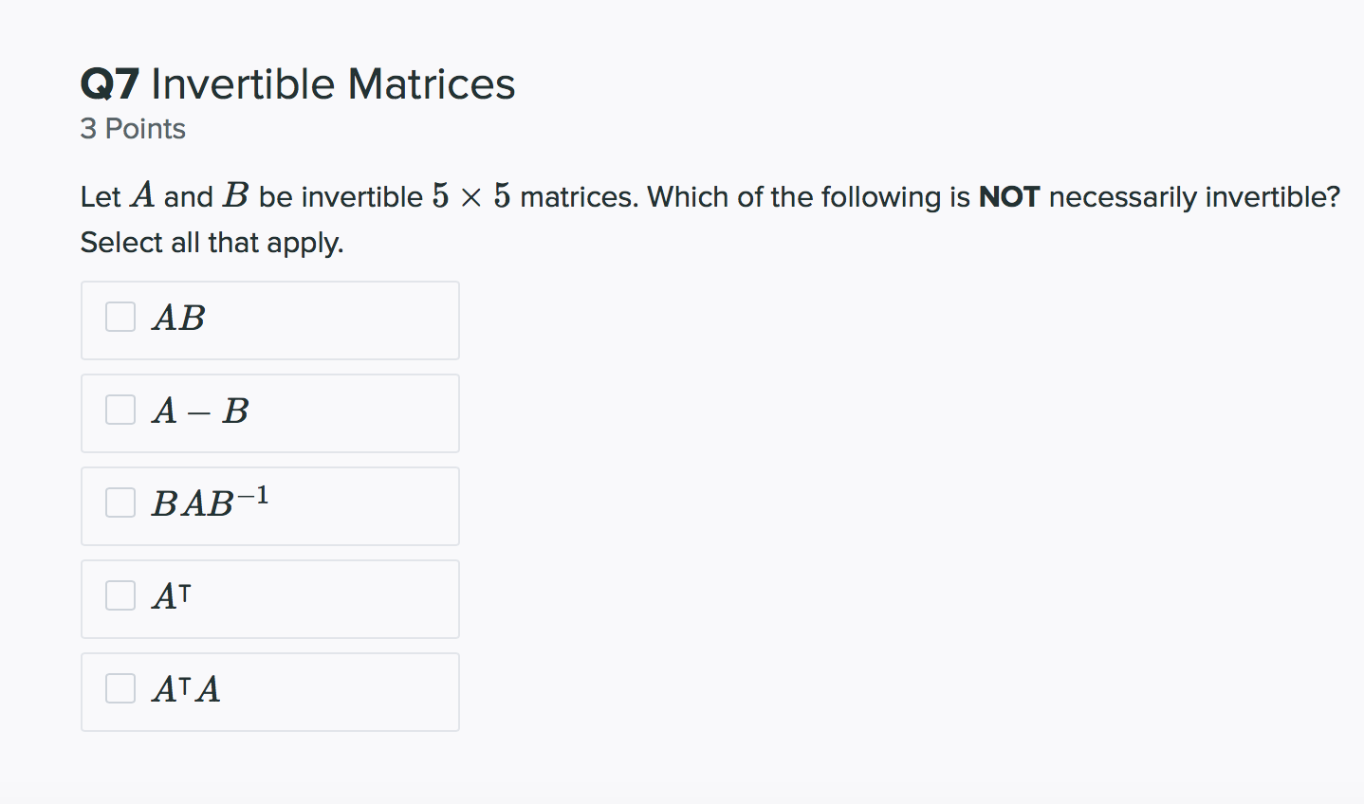Check the BAB⁻¹ answer checkbox
The width and height of the screenshot is (1364, 804).
120,502
